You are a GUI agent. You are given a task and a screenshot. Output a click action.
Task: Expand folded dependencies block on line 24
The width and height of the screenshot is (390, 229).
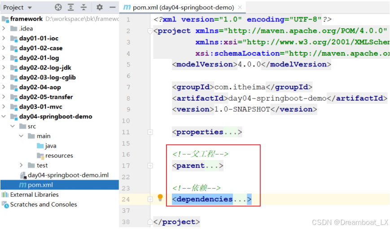tap(150, 199)
